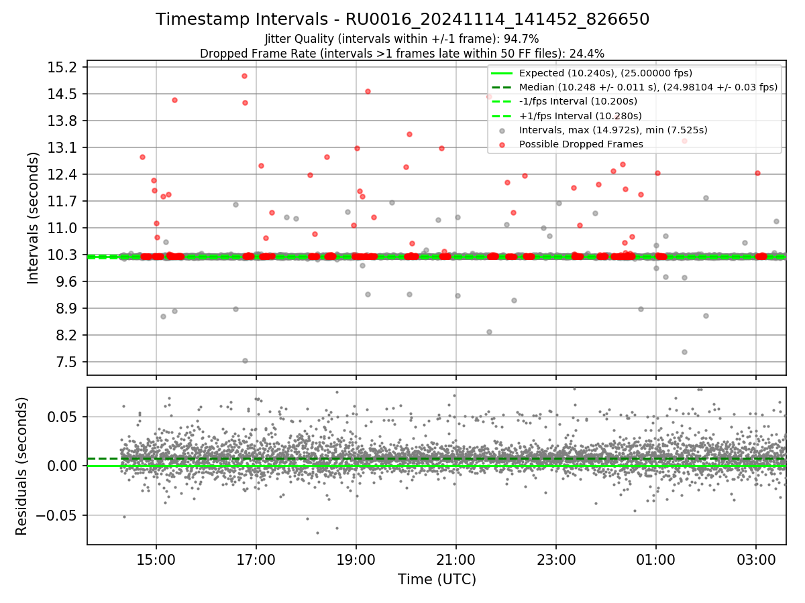Click the y-axis tick label "8.2"
805x603 pixels.
pyautogui.click(x=68, y=335)
